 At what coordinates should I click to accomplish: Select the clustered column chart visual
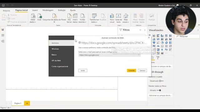coord(162,36)
